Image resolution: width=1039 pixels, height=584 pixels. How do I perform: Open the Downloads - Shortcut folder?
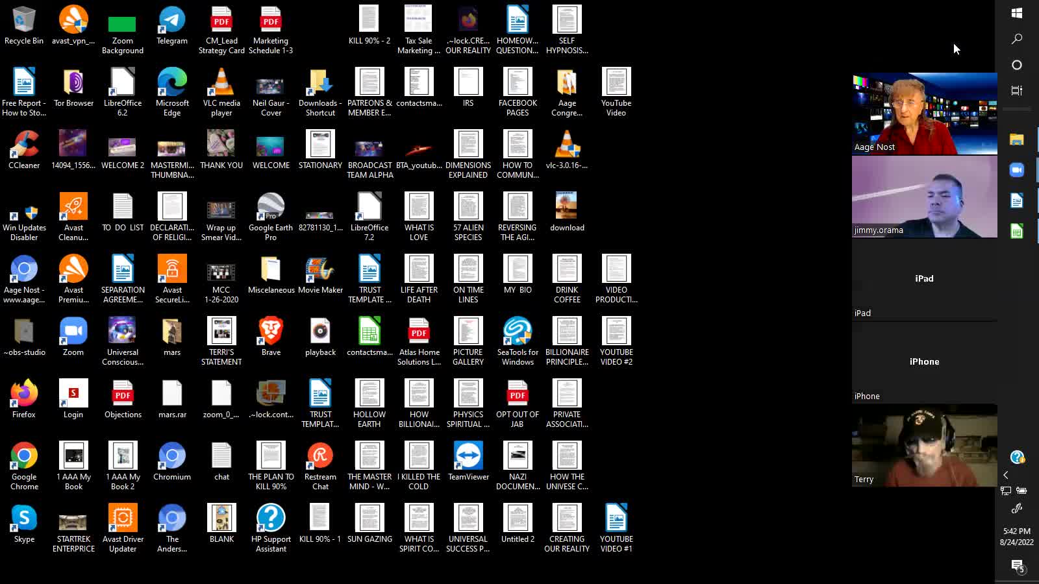(x=320, y=93)
